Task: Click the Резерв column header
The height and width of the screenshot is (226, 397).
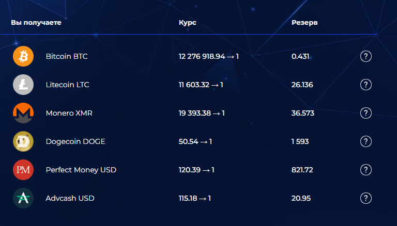Action: pyautogui.click(x=304, y=23)
